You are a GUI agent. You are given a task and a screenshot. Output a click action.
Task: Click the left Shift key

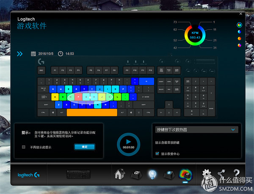pos(46,105)
